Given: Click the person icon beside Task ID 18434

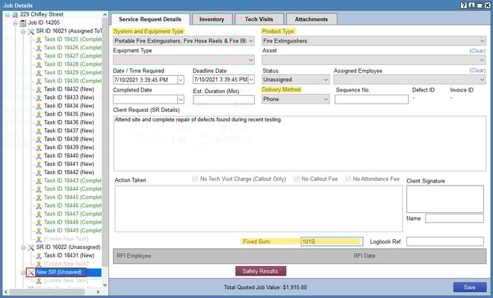Looking at the screenshot, I should 39,106.
